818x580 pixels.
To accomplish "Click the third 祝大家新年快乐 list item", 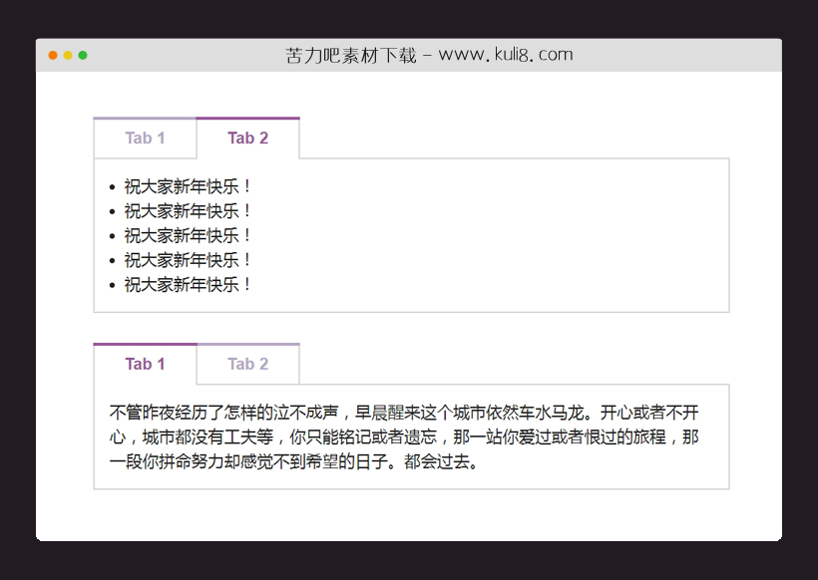I will [x=186, y=236].
